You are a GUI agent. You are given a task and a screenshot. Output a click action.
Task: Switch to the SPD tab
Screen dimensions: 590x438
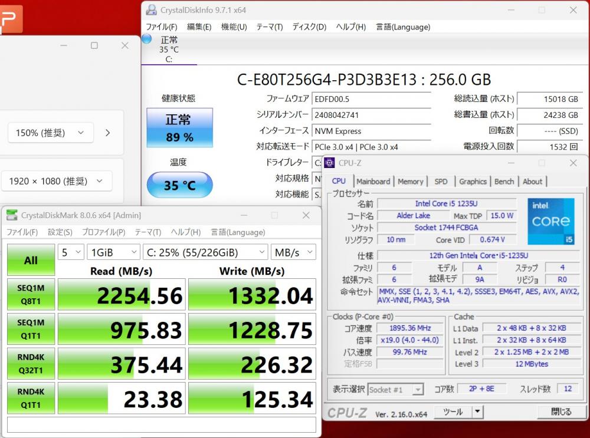(441, 182)
